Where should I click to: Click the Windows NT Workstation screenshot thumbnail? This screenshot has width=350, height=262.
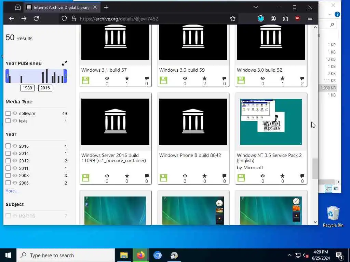tap(271, 122)
